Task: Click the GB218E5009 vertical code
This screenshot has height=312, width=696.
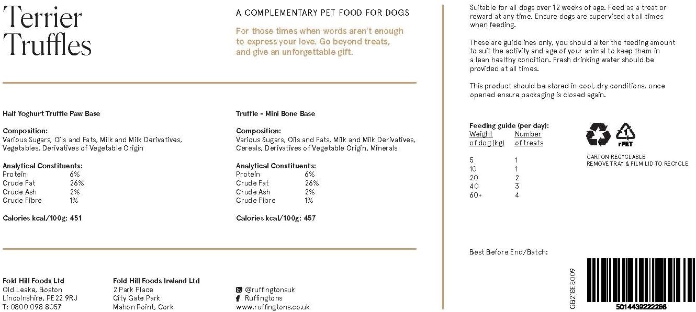Action: [572, 283]
